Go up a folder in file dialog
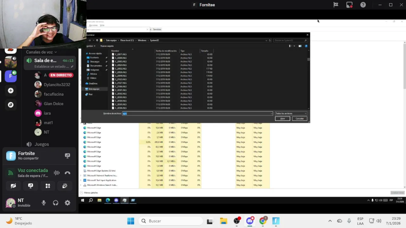Viewport: 406px width, 228px height. [x=97, y=40]
